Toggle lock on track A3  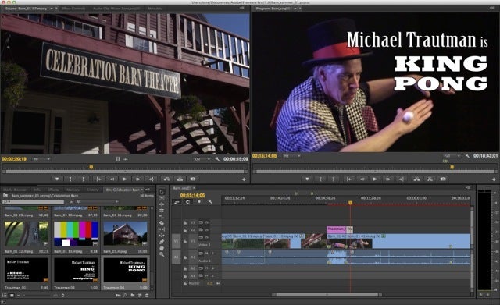[x=185, y=275]
